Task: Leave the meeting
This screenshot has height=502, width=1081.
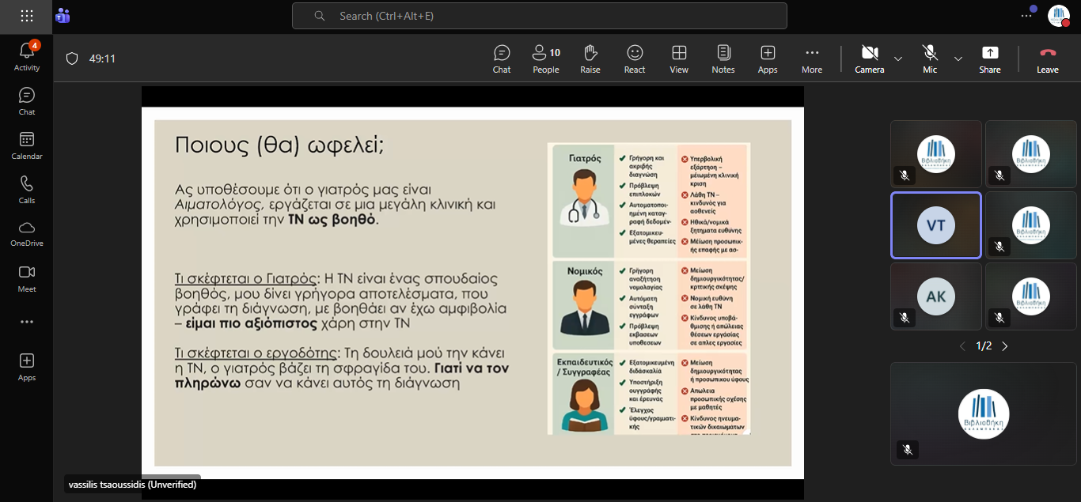Action: tap(1047, 59)
